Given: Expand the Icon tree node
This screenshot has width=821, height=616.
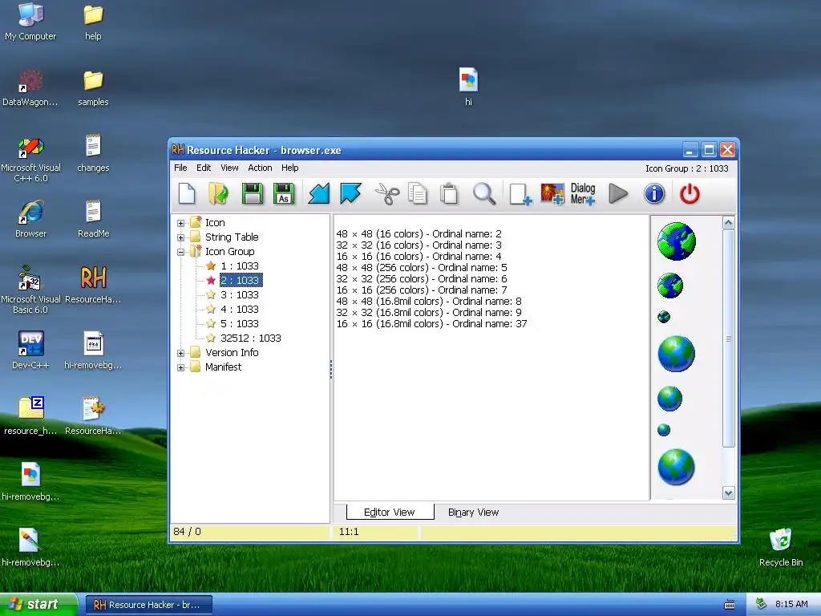Looking at the screenshot, I should tap(180, 223).
